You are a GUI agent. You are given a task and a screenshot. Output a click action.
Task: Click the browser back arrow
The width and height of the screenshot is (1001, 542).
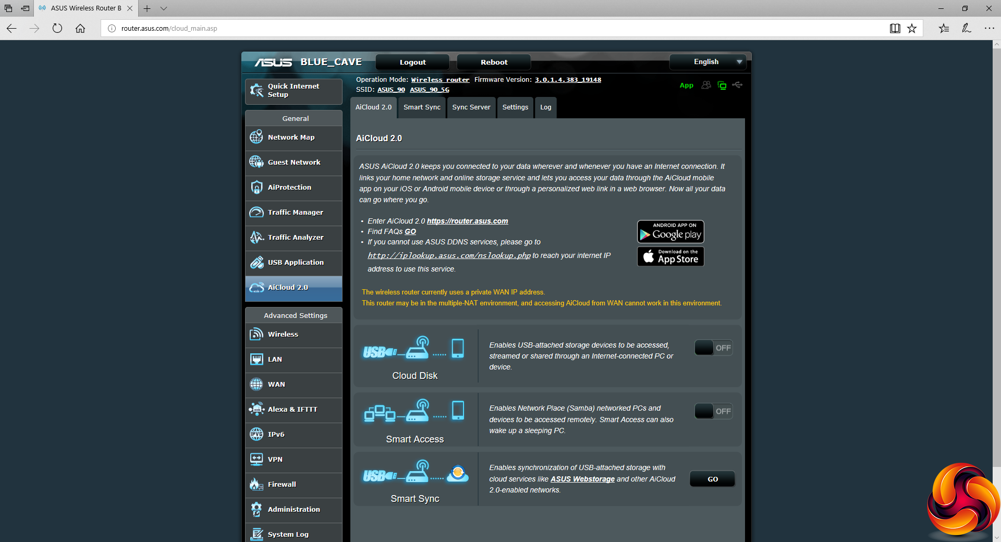tap(11, 28)
